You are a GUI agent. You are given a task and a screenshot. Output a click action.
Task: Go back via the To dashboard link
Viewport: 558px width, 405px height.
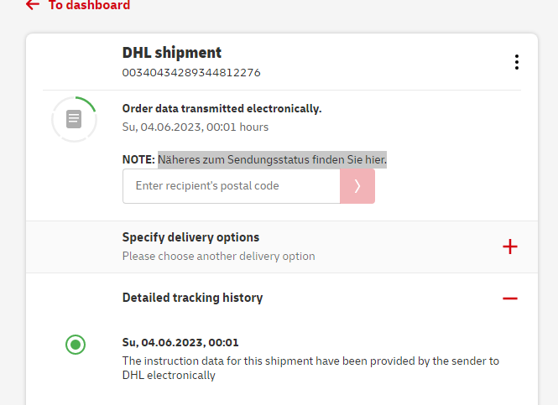click(x=89, y=5)
